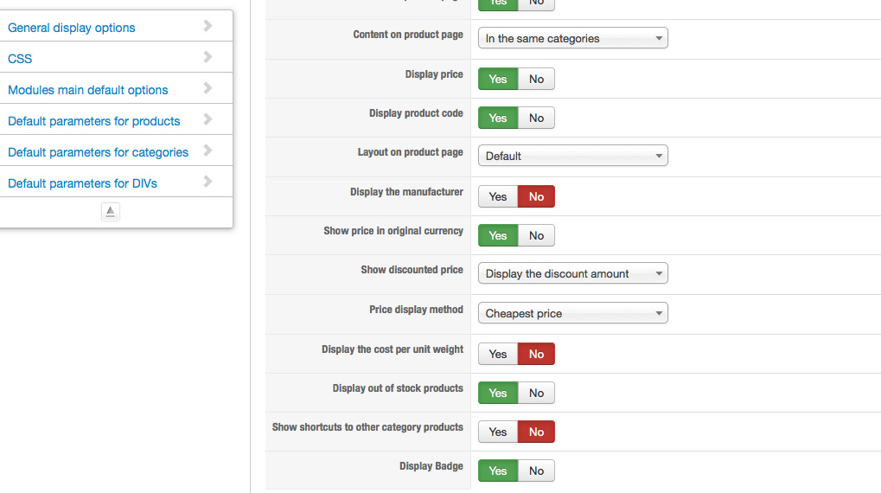This screenshot has height=493, width=881.
Task: Go to the CSS menu item
Action: tap(20, 59)
